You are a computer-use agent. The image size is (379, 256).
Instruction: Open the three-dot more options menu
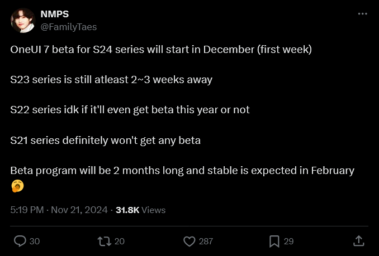tap(362, 14)
